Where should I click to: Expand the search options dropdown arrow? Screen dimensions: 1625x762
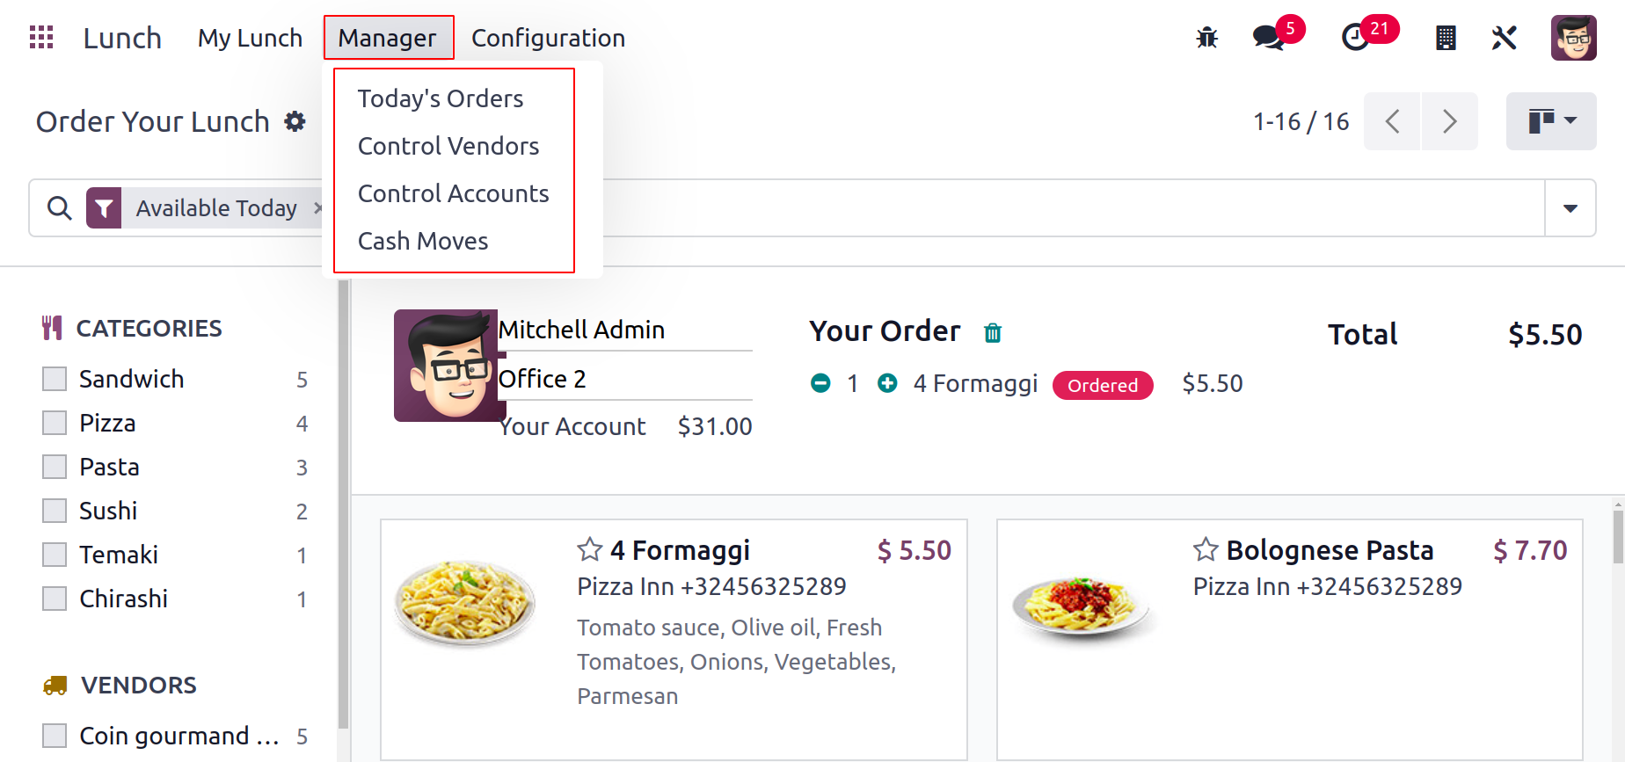click(x=1570, y=208)
